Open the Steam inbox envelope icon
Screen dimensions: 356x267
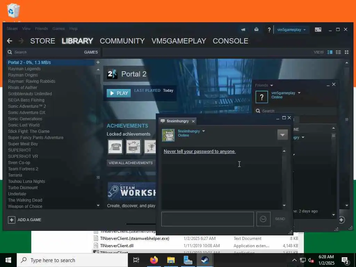click(256, 29)
